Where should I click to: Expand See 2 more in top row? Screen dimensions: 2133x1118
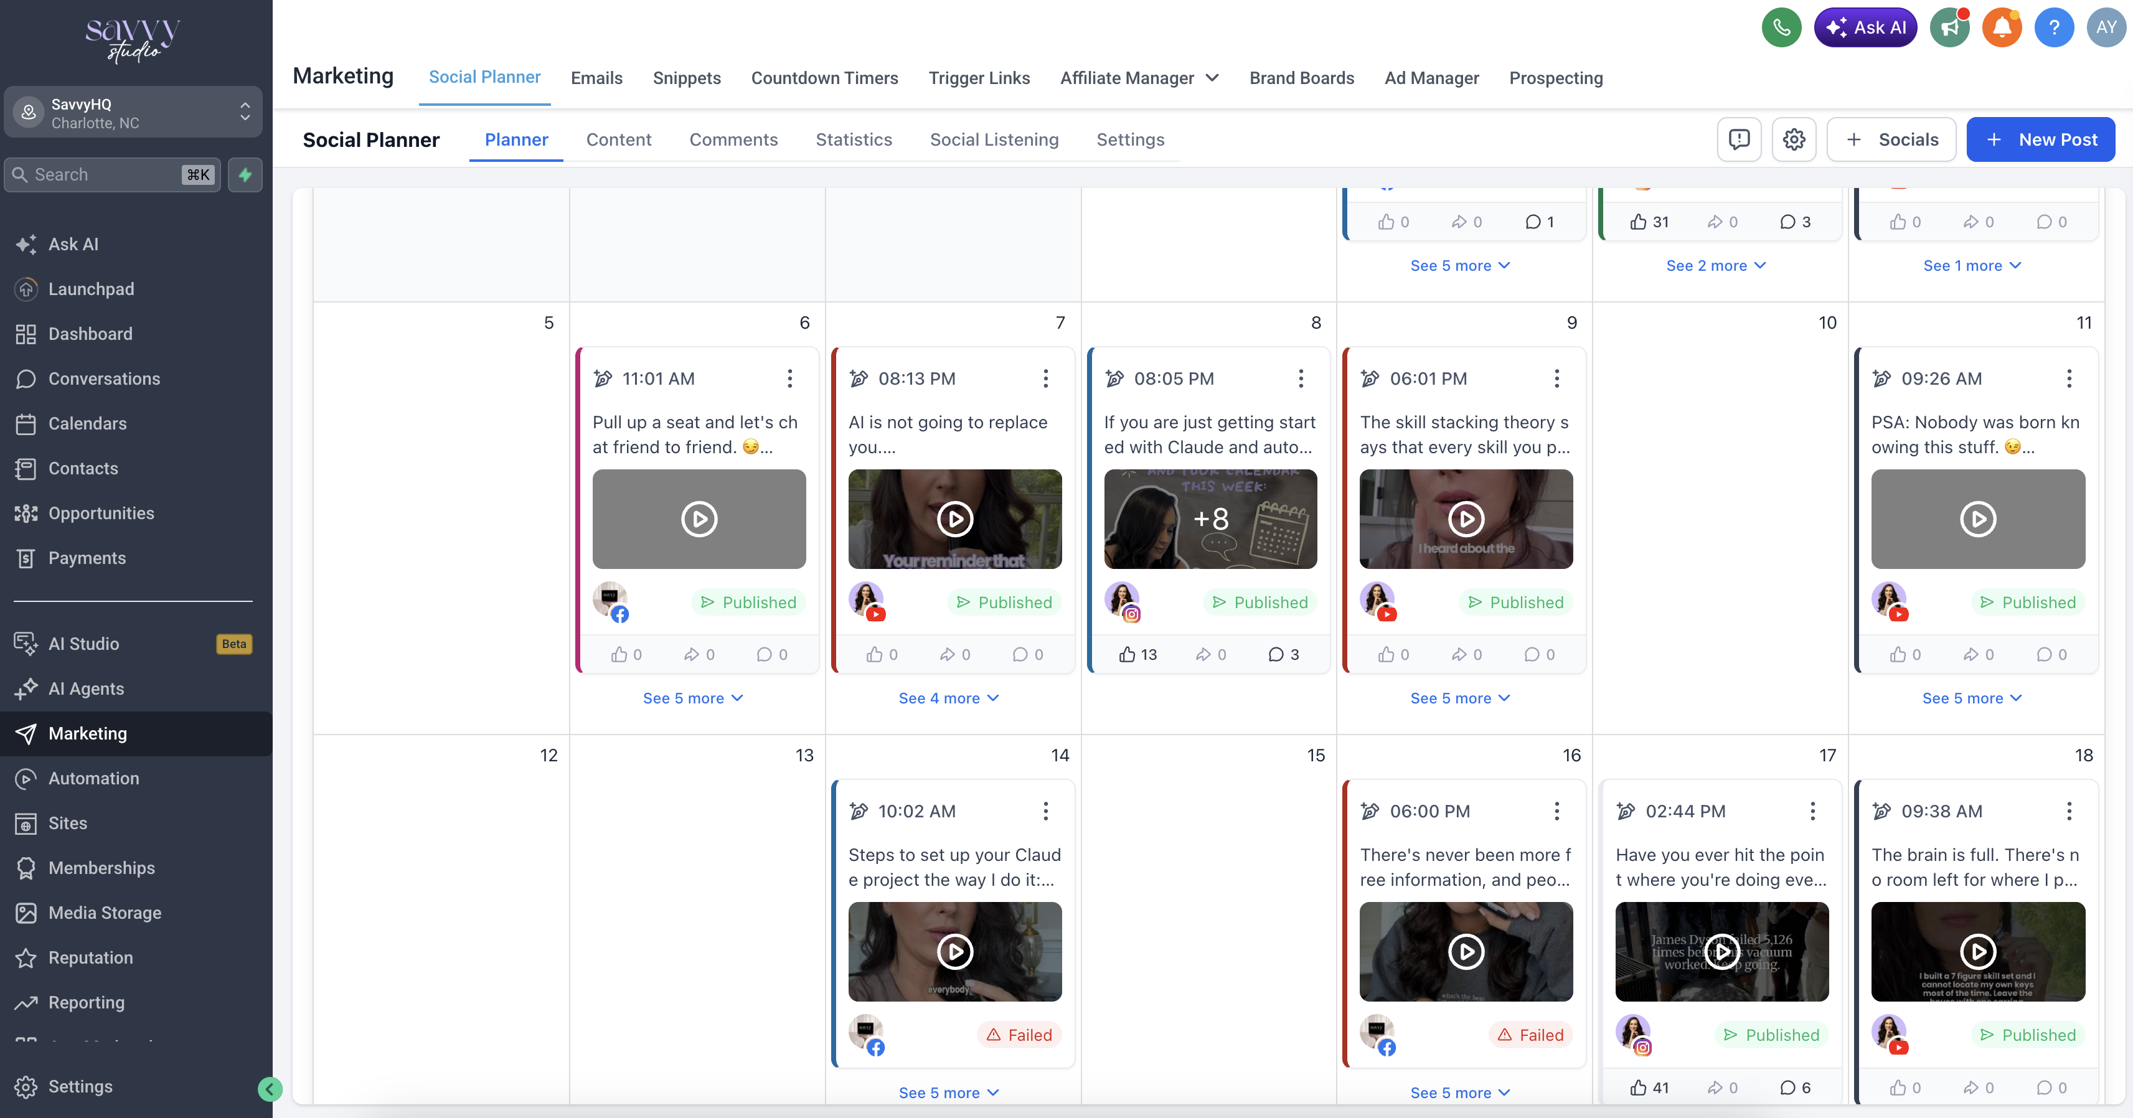tap(1716, 265)
